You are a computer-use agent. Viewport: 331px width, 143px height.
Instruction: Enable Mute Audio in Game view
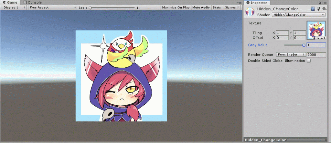point(200,7)
